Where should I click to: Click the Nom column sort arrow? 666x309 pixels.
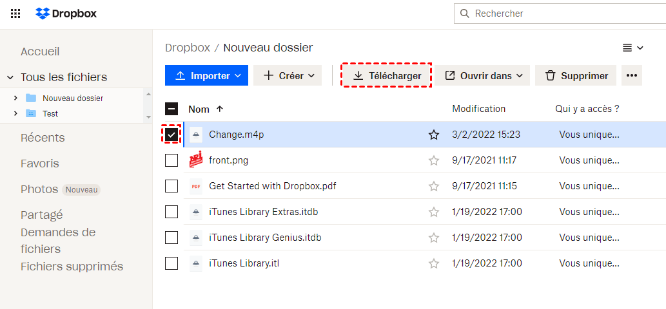pos(220,109)
